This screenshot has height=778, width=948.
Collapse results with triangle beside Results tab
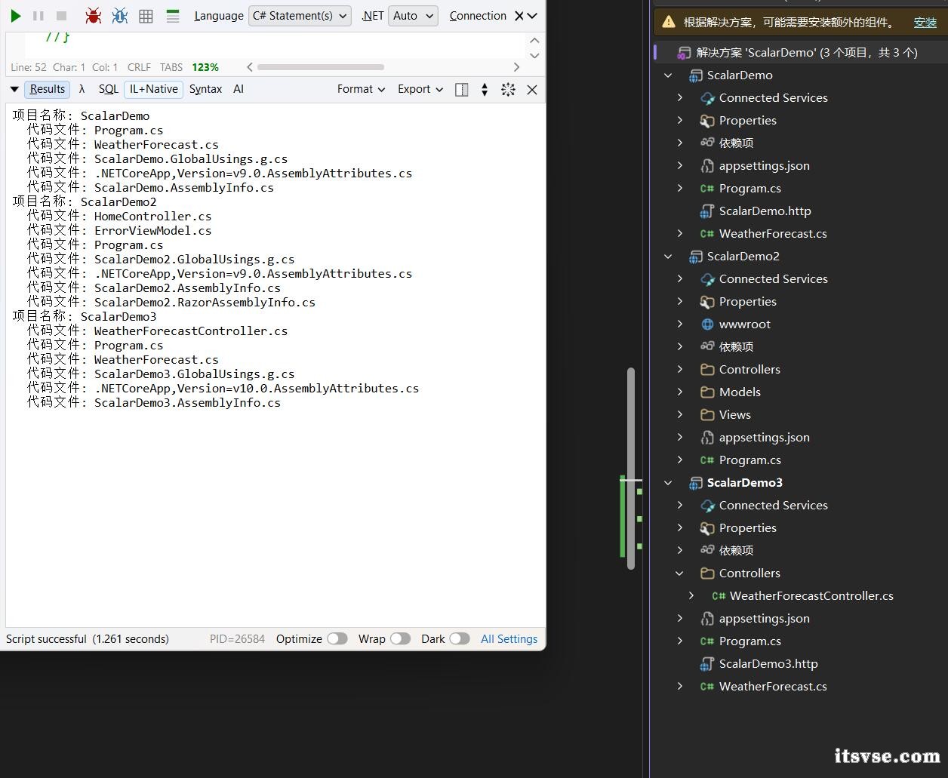14,90
